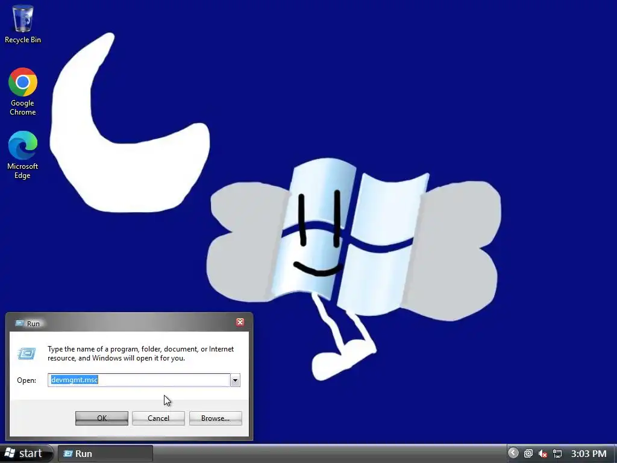Confirm the Run dialog with OK

click(x=101, y=418)
